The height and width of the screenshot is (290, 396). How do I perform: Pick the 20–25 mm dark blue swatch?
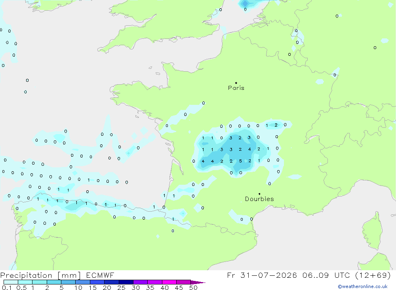click(112, 282)
